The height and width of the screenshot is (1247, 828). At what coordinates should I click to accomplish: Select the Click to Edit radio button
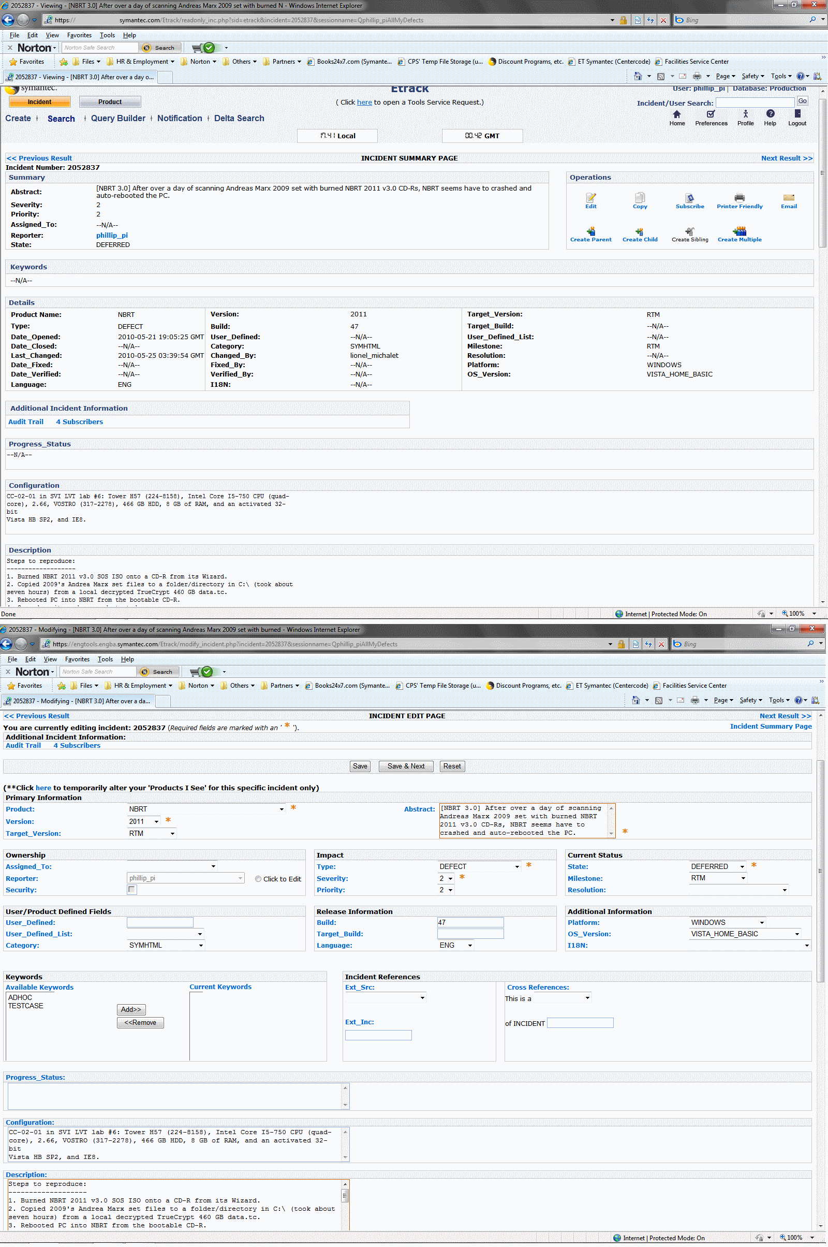click(x=258, y=879)
